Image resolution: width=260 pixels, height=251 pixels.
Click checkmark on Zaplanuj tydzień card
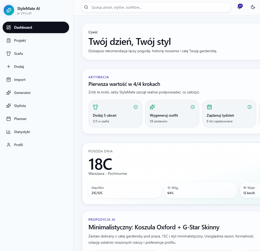[250, 107]
